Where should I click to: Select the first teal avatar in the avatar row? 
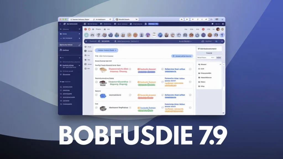[x=87, y=35]
